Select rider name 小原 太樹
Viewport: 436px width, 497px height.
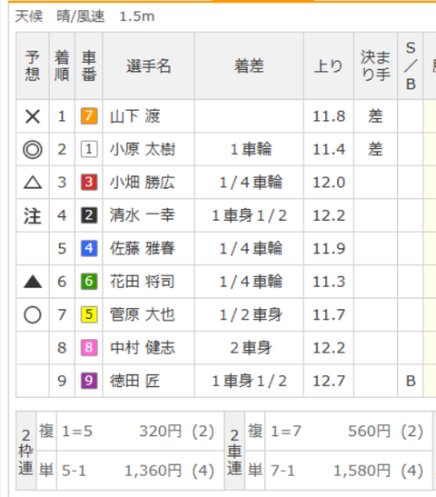(x=143, y=149)
